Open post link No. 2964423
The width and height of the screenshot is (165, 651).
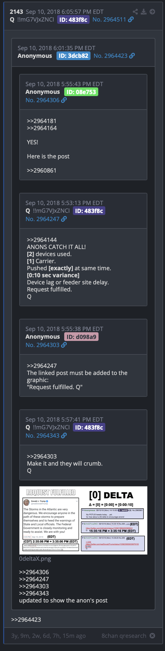coord(110,56)
